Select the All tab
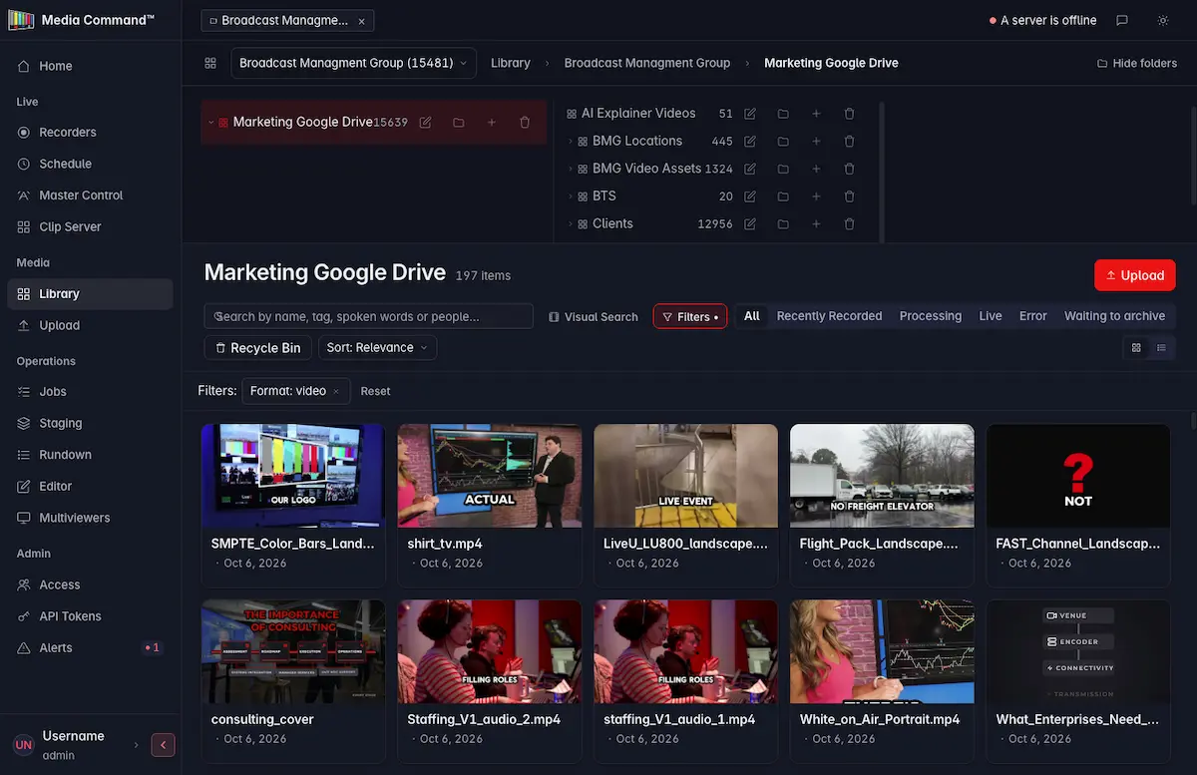This screenshot has height=775, width=1197. click(x=752, y=316)
